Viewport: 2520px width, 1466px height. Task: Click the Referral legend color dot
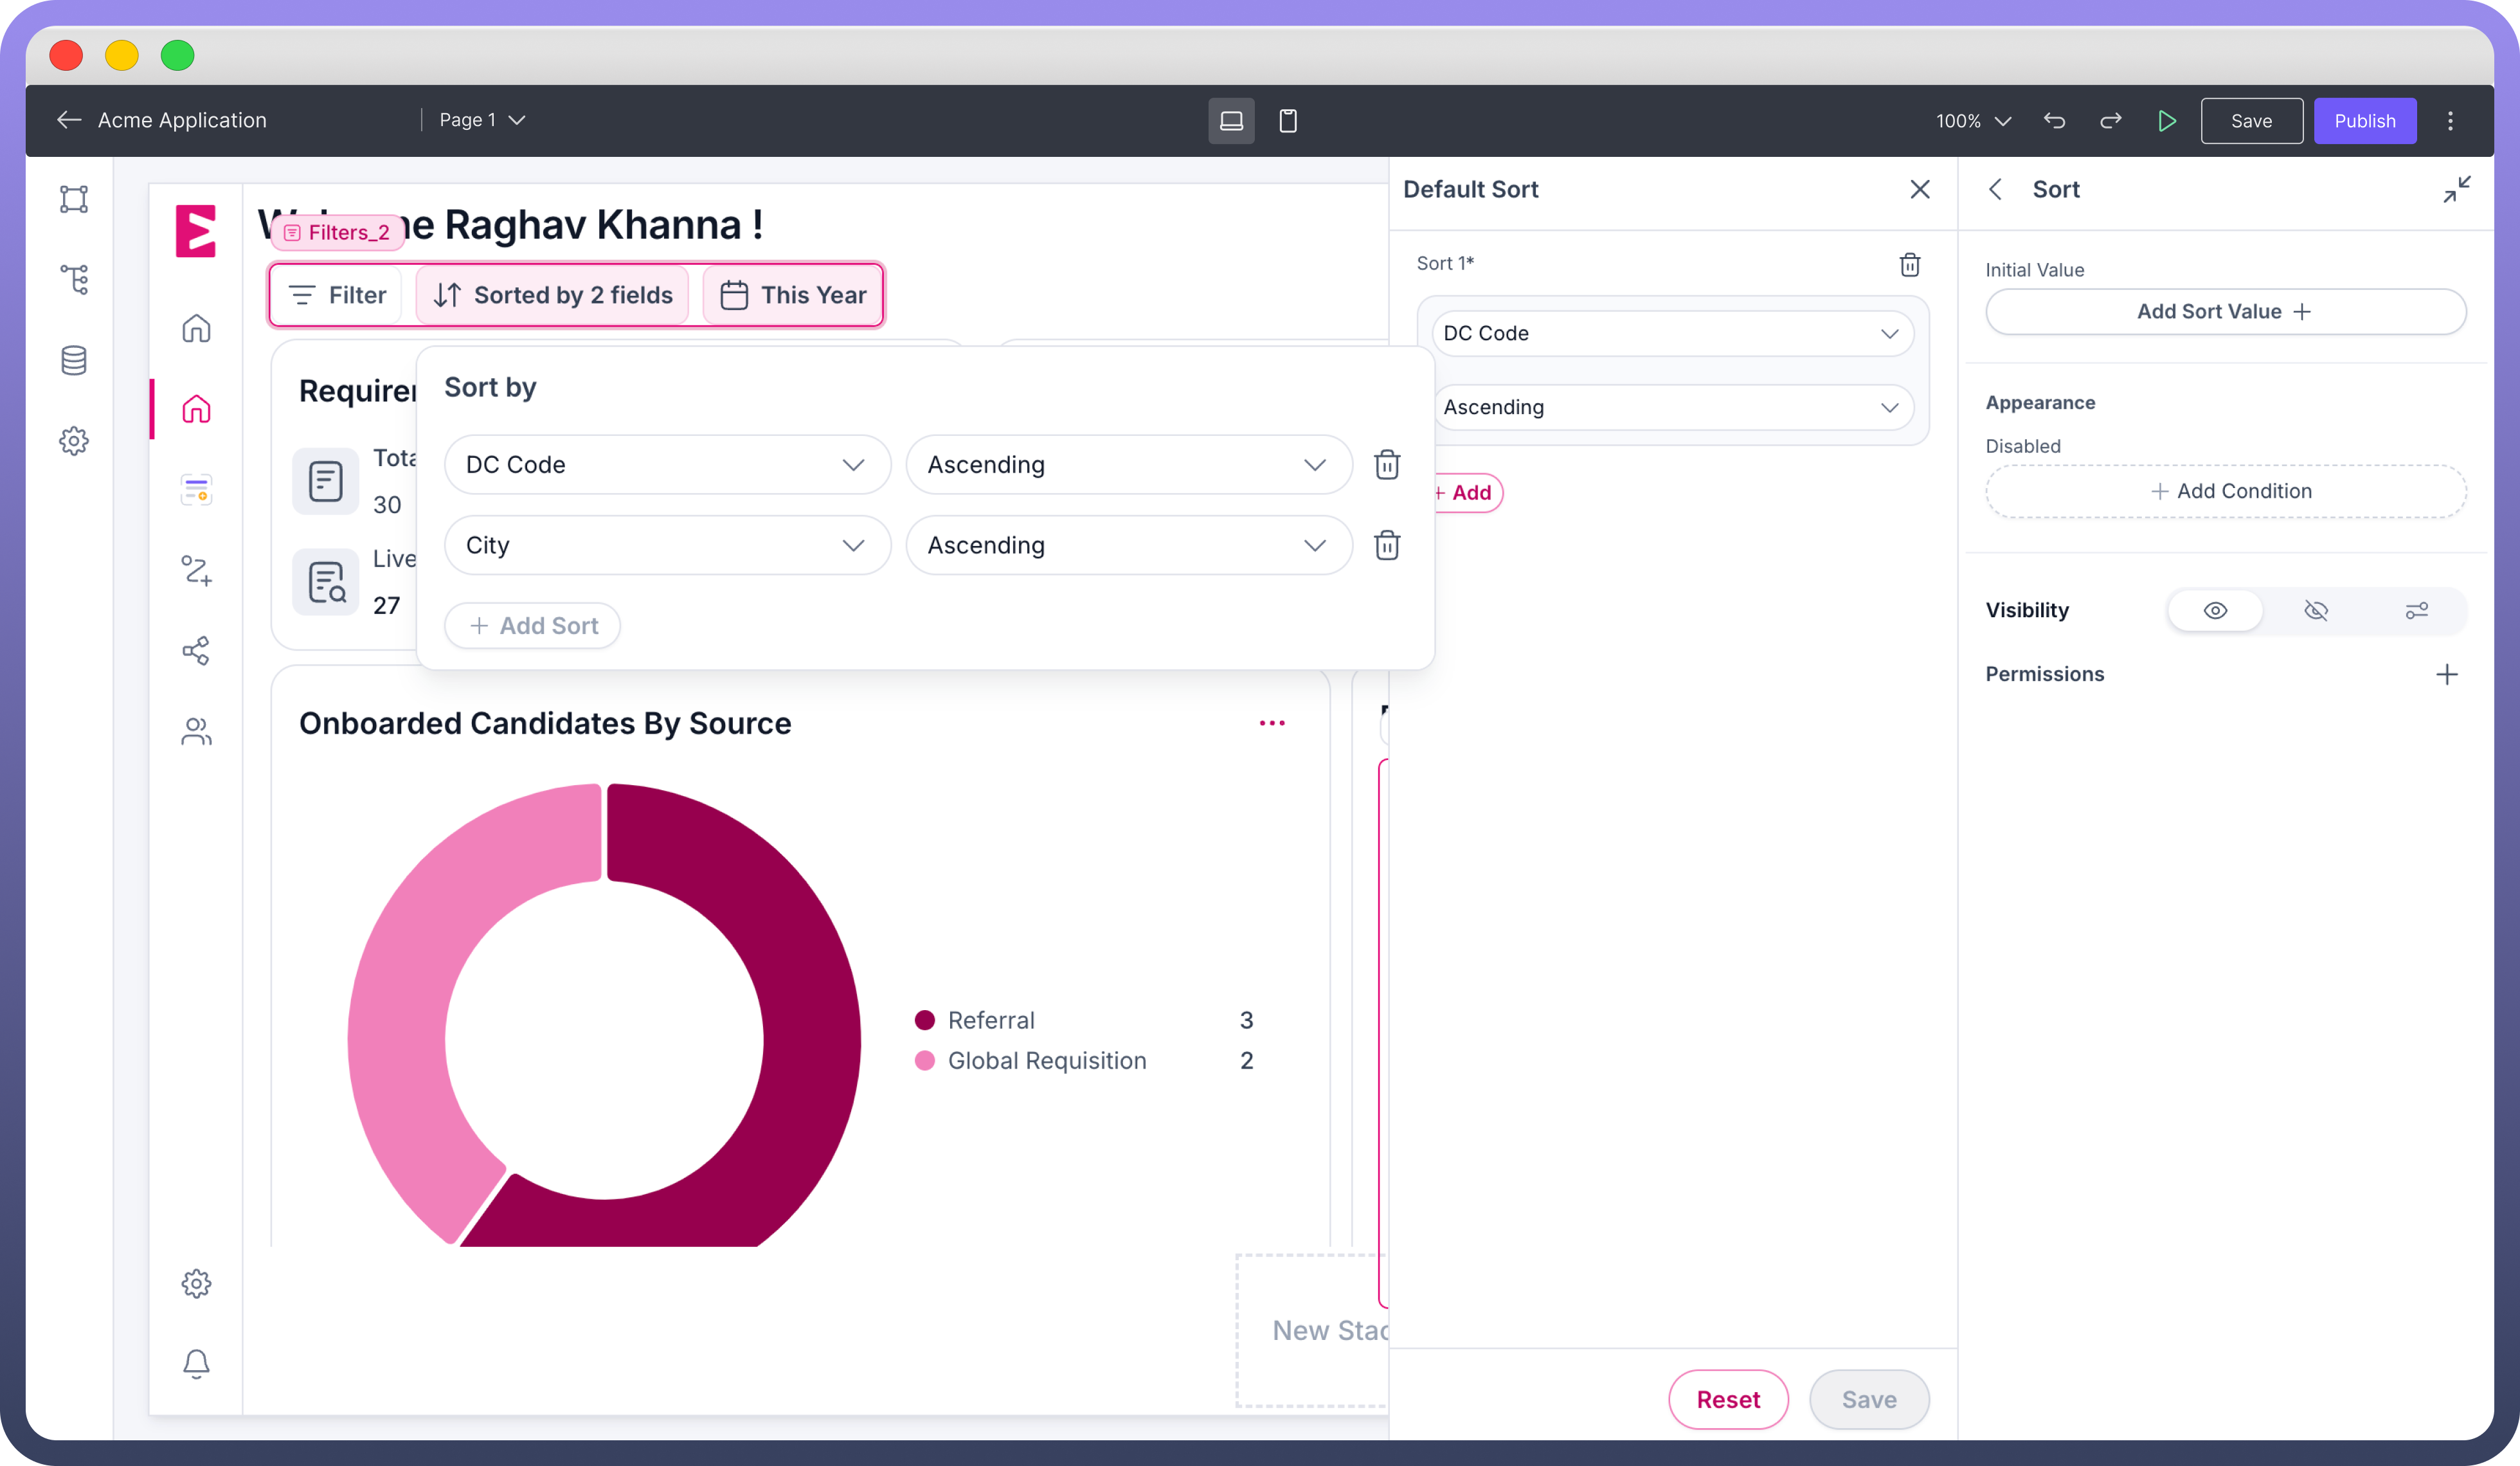coord(924,1020)
